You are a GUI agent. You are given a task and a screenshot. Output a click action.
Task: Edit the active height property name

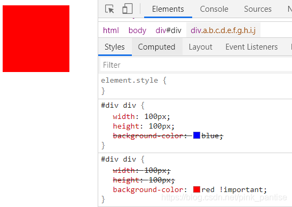[x=126, y=126]
